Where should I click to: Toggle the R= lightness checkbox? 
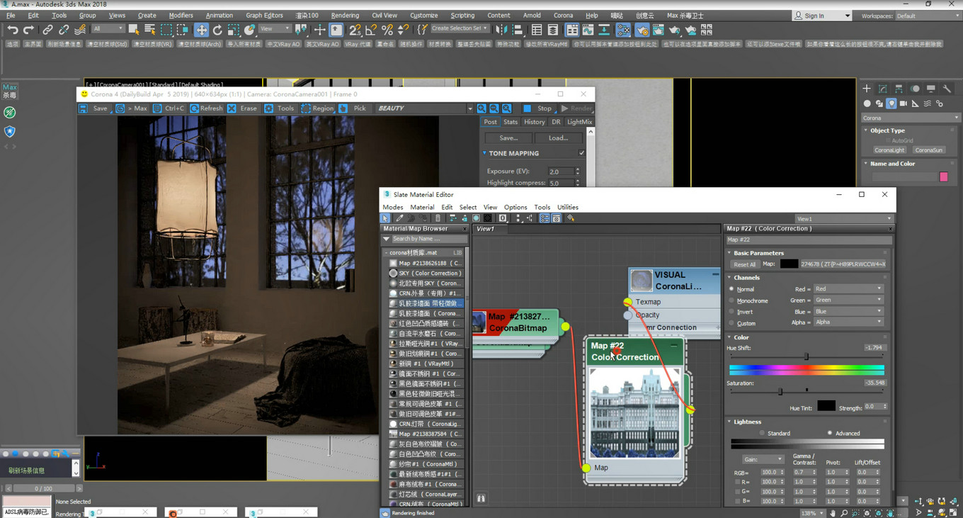[x=739, y=482]
